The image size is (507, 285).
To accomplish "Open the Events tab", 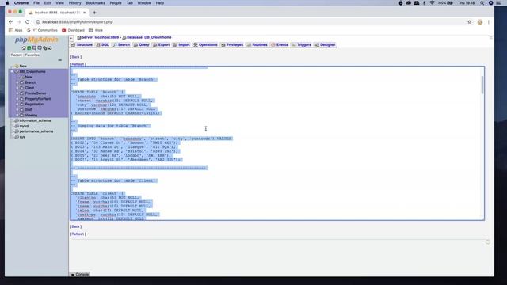I will point(280,45).
